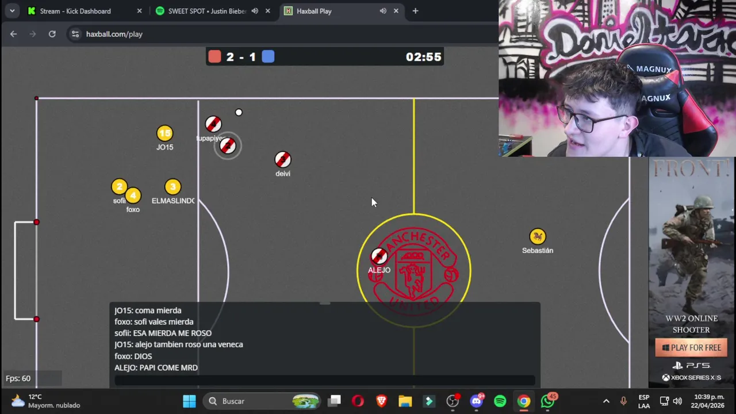
Task: Click the microphone tray icon
Action: click(x=623, y=401)
